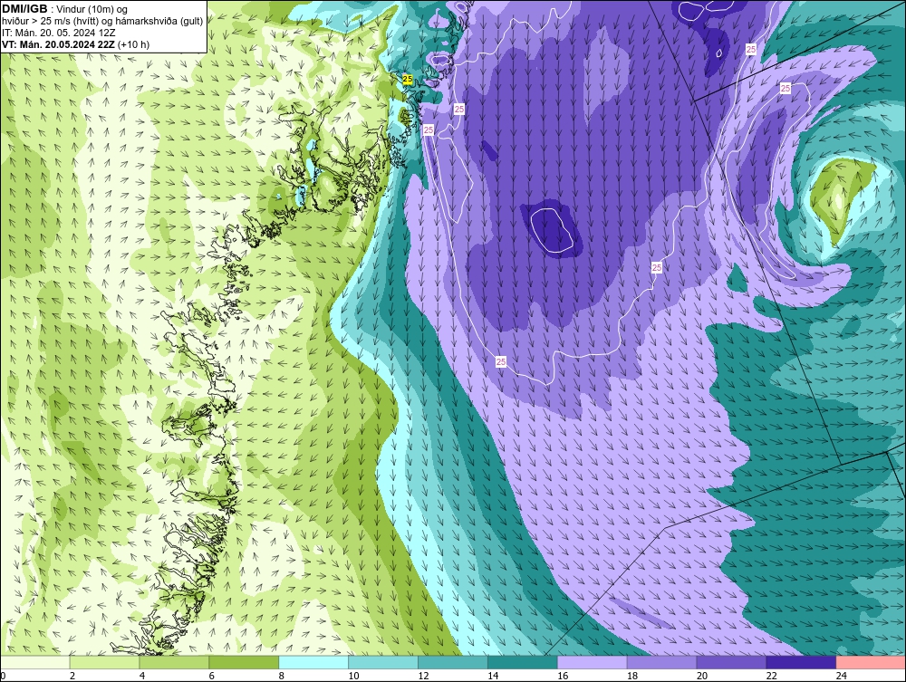Click the legend value 22
The image size is (906, 682).
point(771,676)
